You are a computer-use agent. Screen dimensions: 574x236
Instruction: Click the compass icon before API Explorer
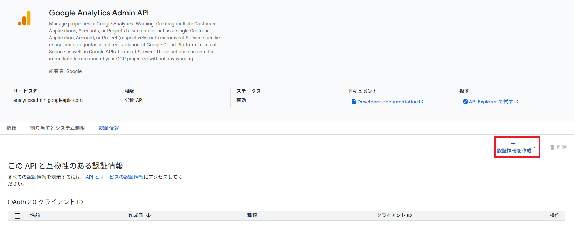point(465,102)
